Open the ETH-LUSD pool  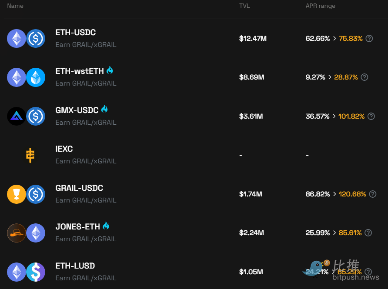196,272
